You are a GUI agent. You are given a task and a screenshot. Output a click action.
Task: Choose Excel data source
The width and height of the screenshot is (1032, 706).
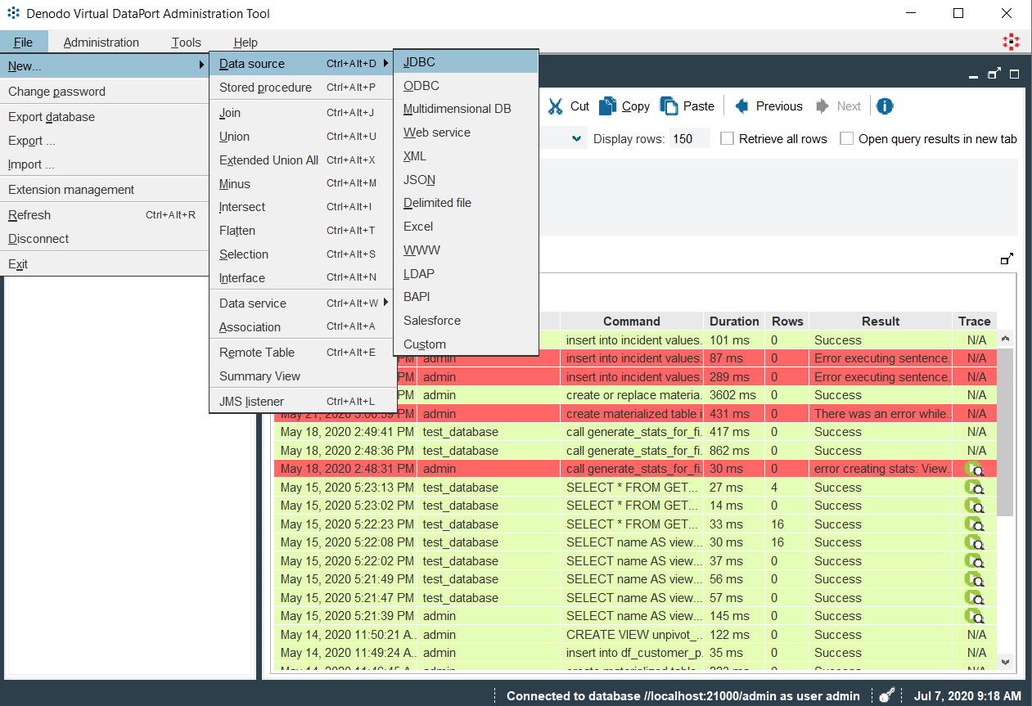coord(466,227)
